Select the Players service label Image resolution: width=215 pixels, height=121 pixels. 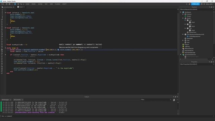pos(187,44)
